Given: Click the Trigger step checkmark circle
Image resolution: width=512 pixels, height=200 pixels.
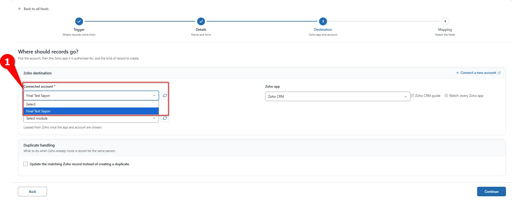Looking at the screenshot, I should 79,21.
